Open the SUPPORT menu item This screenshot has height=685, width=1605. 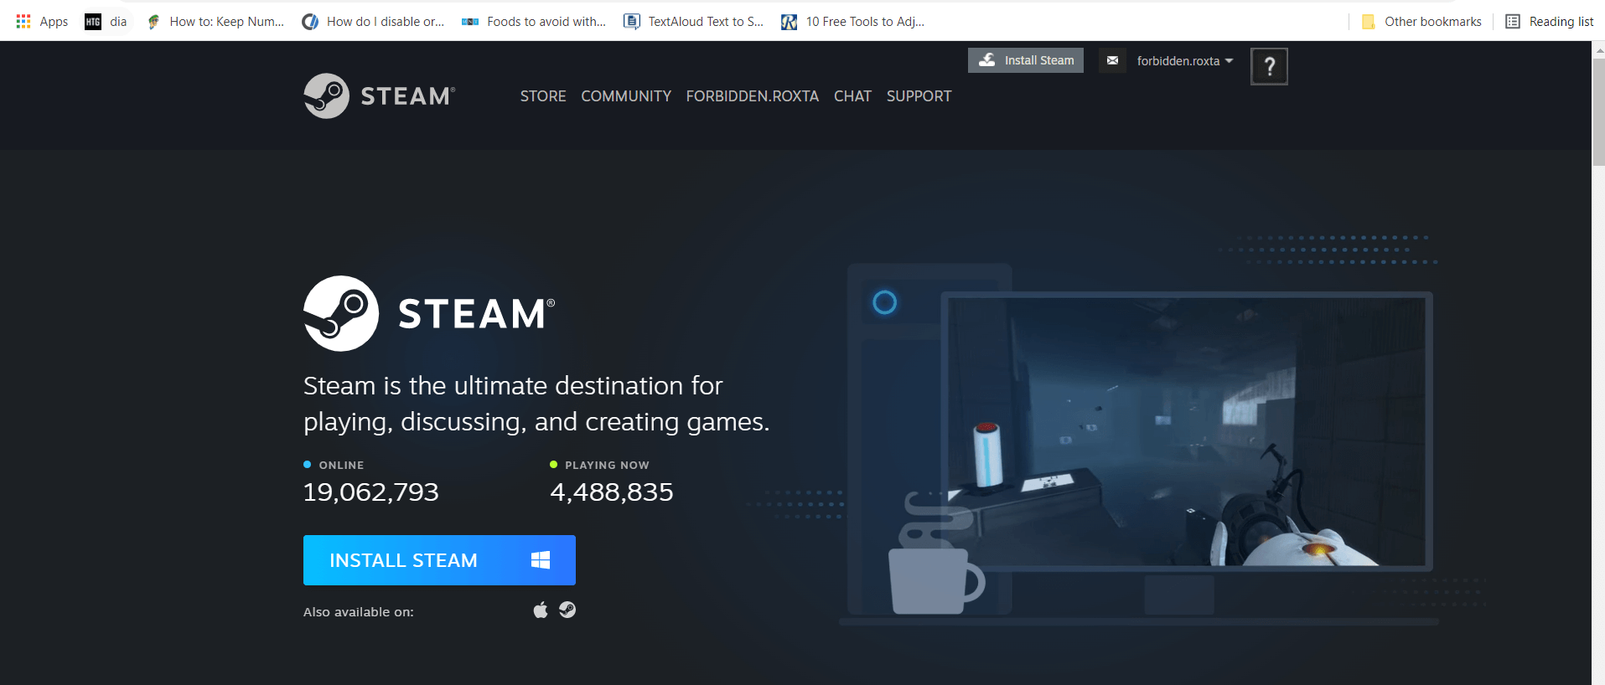tap(919, 96)
